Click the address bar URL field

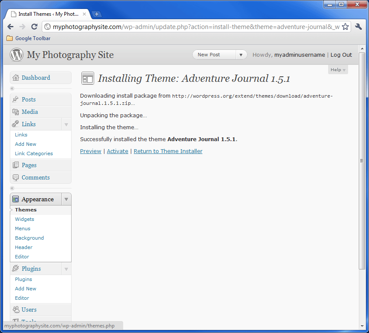coord(196,26)
